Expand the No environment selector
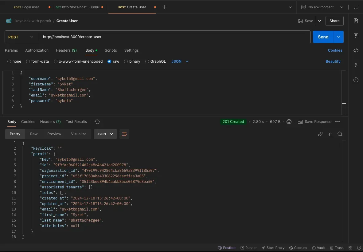Image resolution: width=363 pixels, height=252 pixels. (x=322, y=7)
